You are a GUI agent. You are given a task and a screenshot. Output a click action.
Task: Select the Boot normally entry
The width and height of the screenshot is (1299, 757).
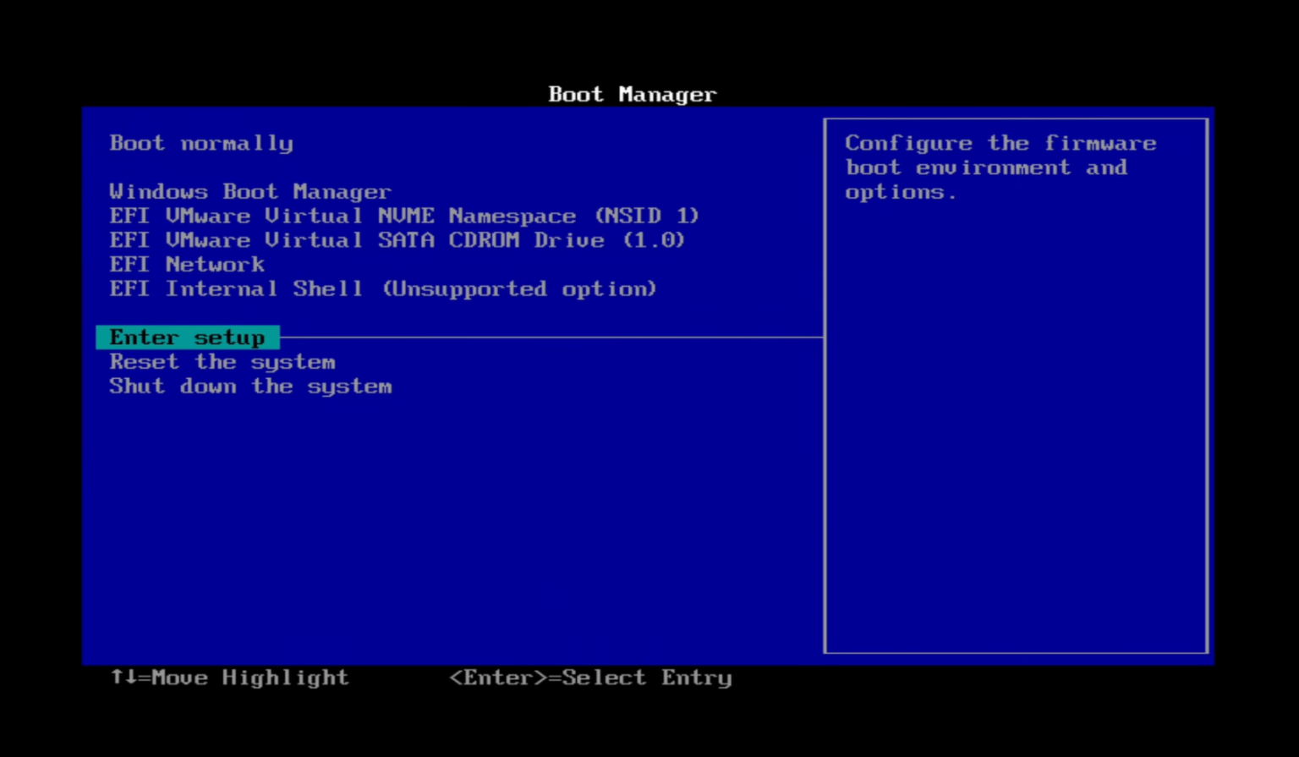coord(201,143)
